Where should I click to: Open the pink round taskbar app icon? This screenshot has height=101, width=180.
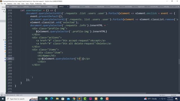91,99
